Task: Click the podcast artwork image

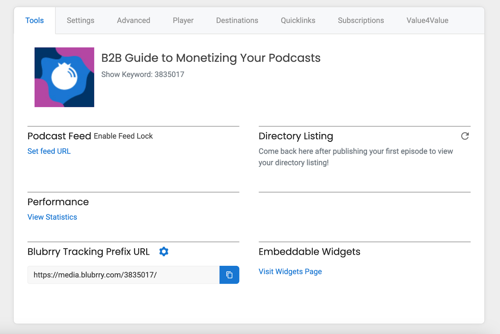Action: 64,77
